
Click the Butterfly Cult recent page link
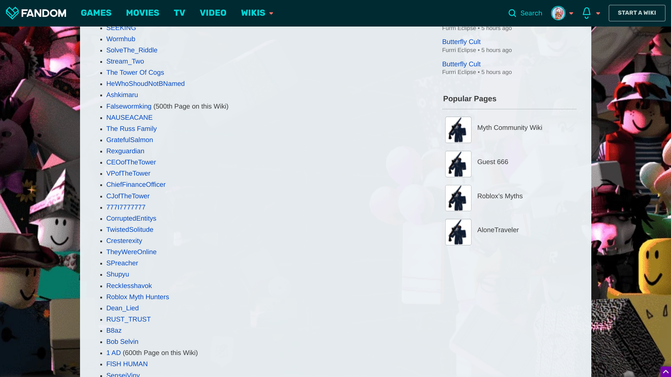(461, 42)
